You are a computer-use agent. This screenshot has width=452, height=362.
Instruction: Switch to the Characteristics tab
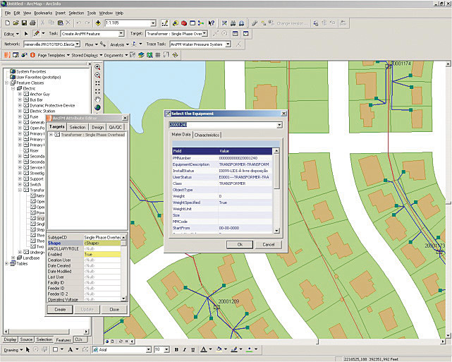pos(207,134)
